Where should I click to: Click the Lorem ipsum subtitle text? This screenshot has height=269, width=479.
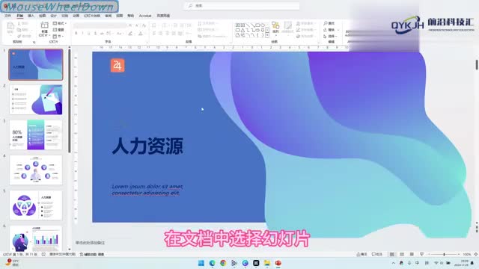147,190
